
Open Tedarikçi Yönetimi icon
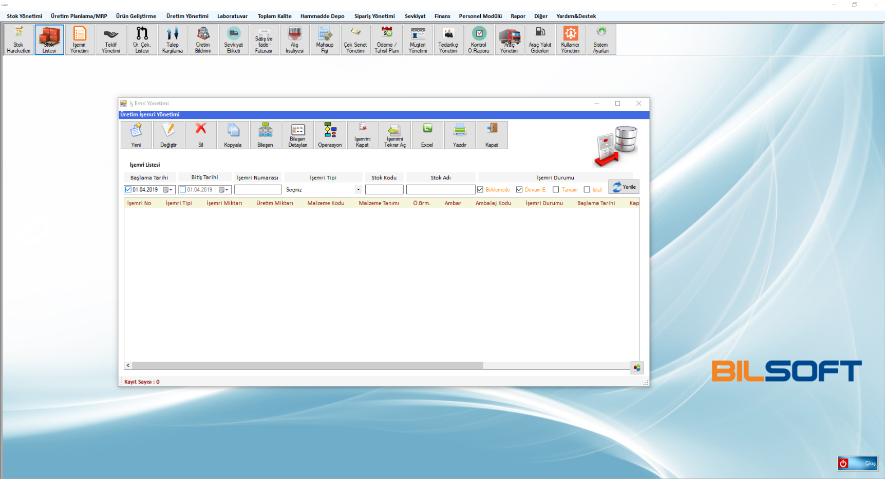pos(448,39)
